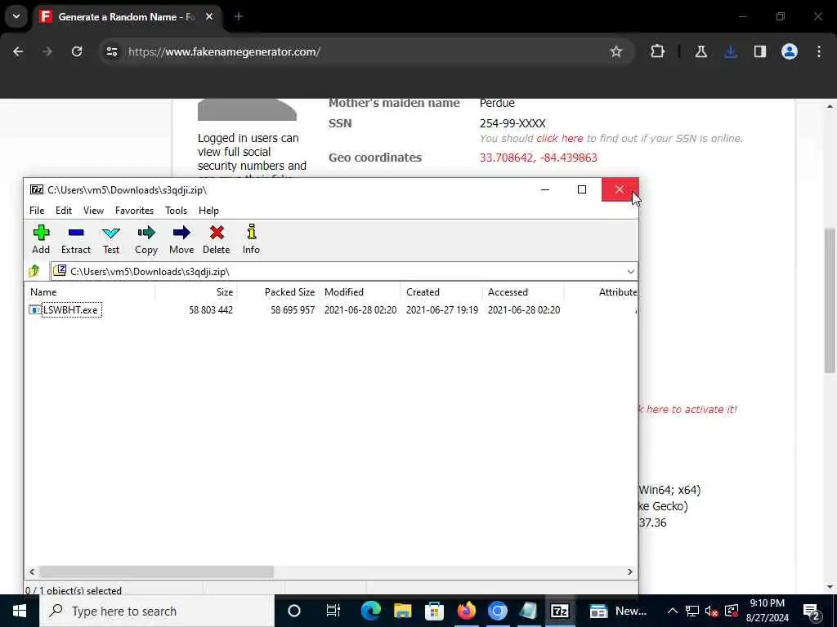Extract files using the Extract icon

tap(76, 239)
